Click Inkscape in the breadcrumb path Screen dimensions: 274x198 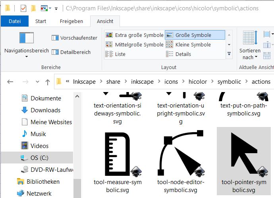pos(84,81)
